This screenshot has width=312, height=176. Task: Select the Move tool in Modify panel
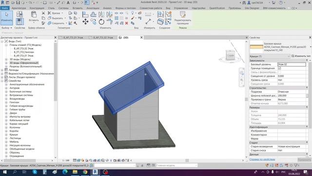[85, 22]
